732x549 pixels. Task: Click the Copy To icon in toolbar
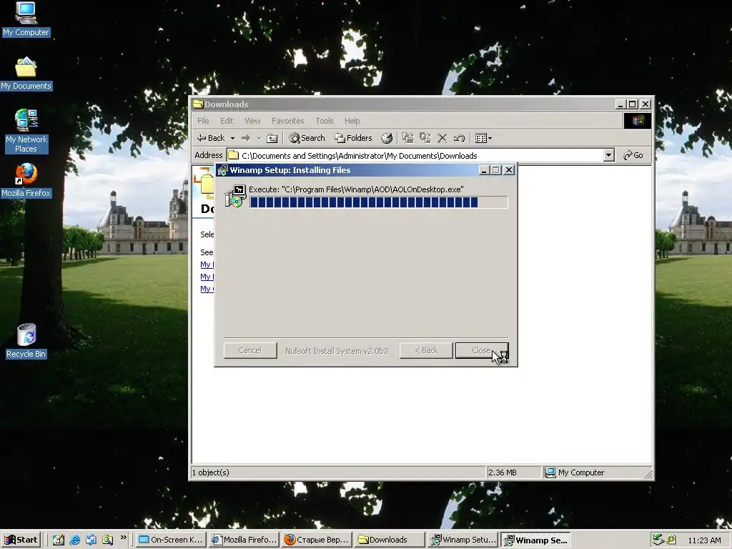(x=425, y=138)
